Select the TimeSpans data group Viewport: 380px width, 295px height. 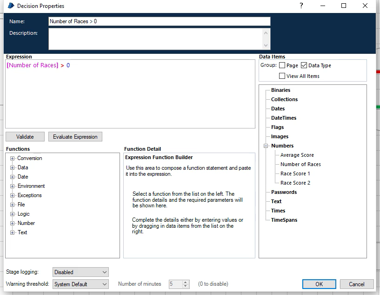[x=284, y=220]
